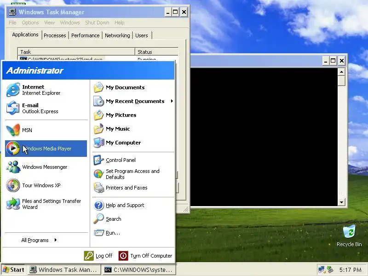Open the Recycle Bin on the desktop
Screen dimensions: 368x276
point(349,236)
